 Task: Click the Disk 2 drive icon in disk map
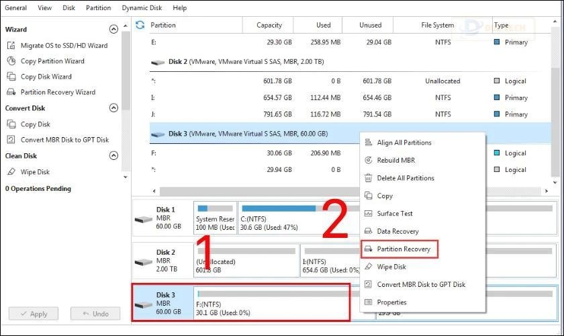point(144,262)
